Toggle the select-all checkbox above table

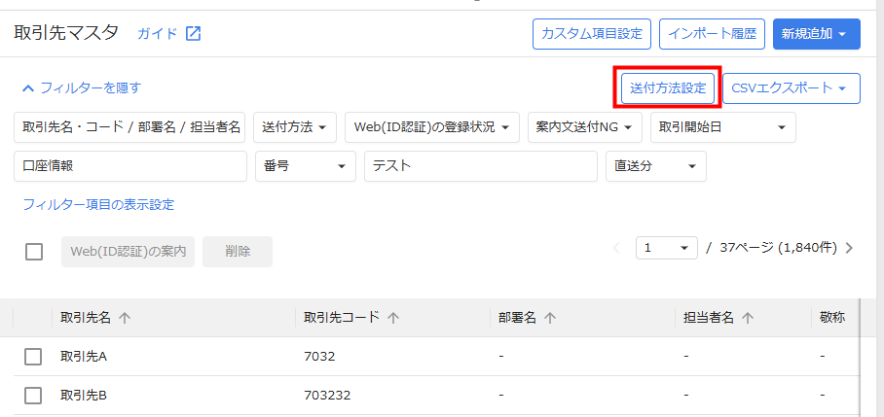click(x=34, y=252)
